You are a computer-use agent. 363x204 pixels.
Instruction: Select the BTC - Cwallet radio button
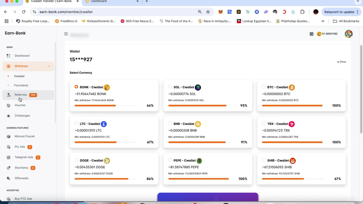[x=264, y=87]
